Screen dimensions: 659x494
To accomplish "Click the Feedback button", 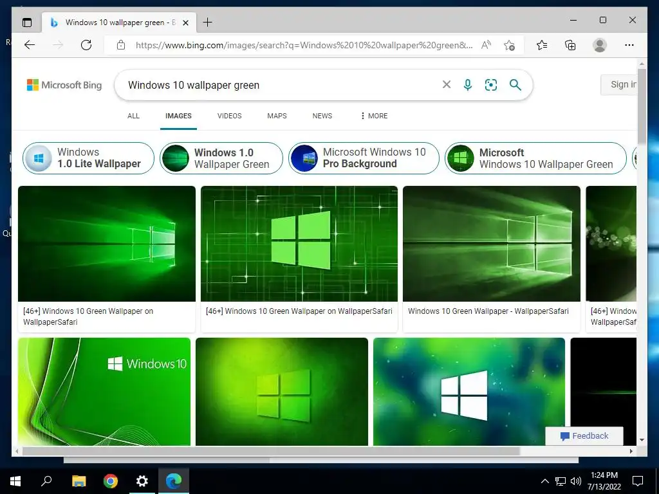I will [584, 436].
